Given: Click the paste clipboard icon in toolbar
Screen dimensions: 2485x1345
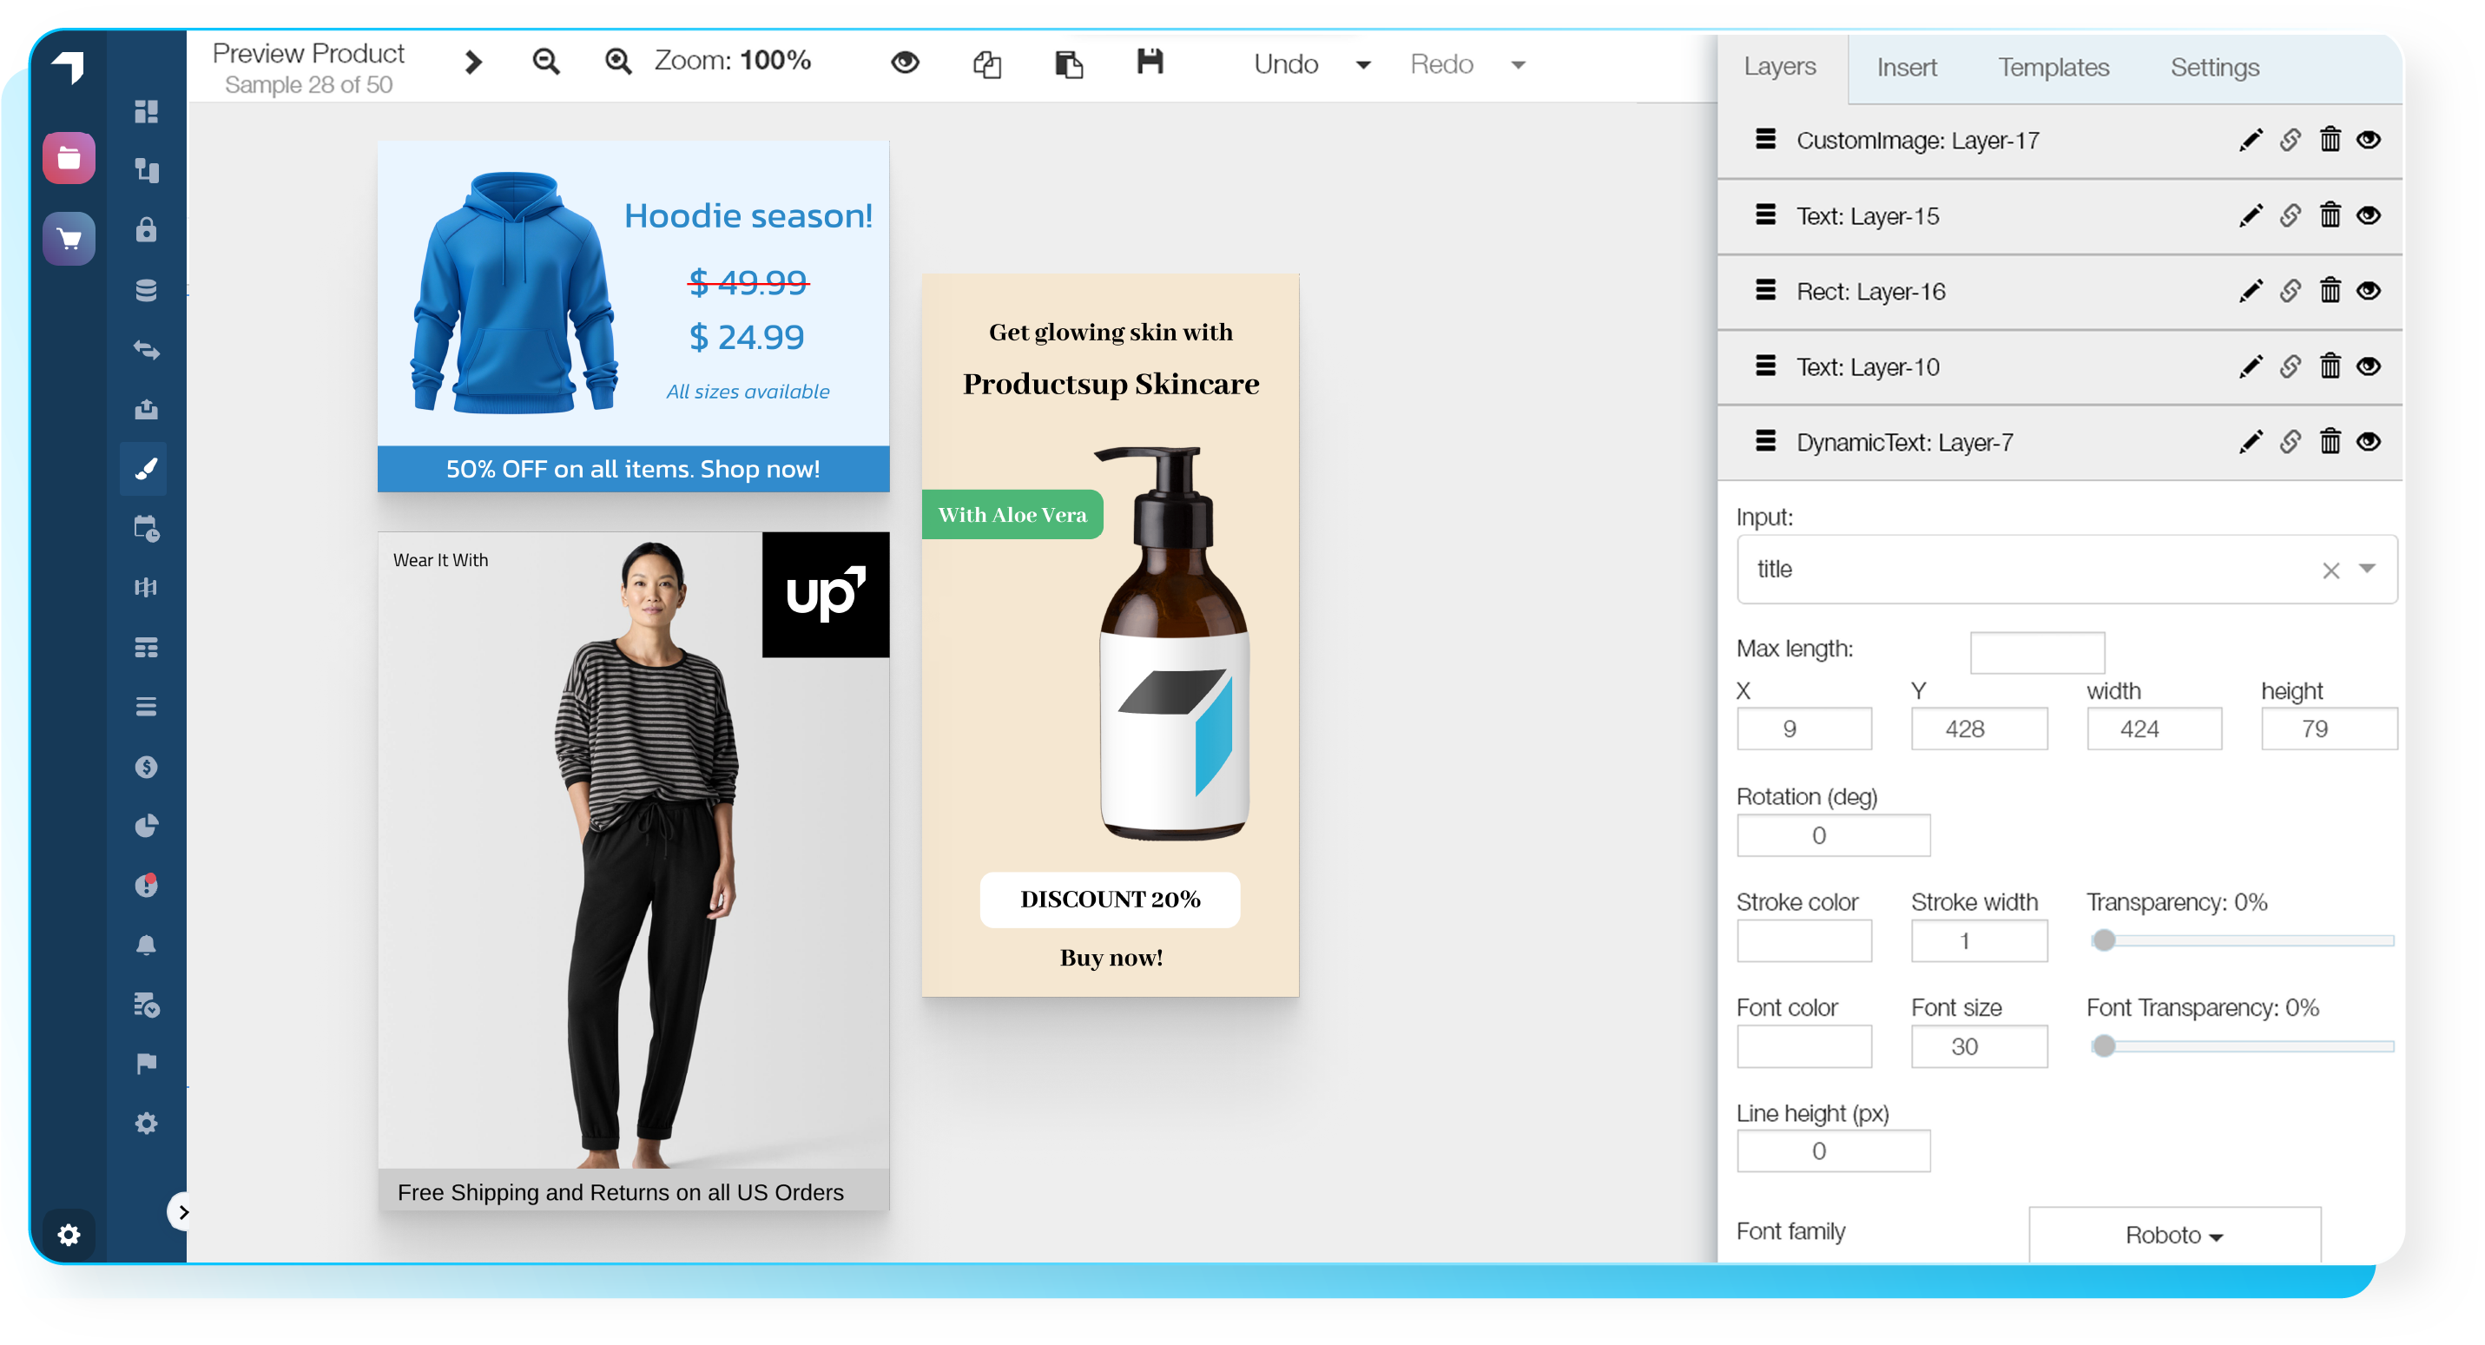Looking at the screenshot, I should pos(1068,64).
